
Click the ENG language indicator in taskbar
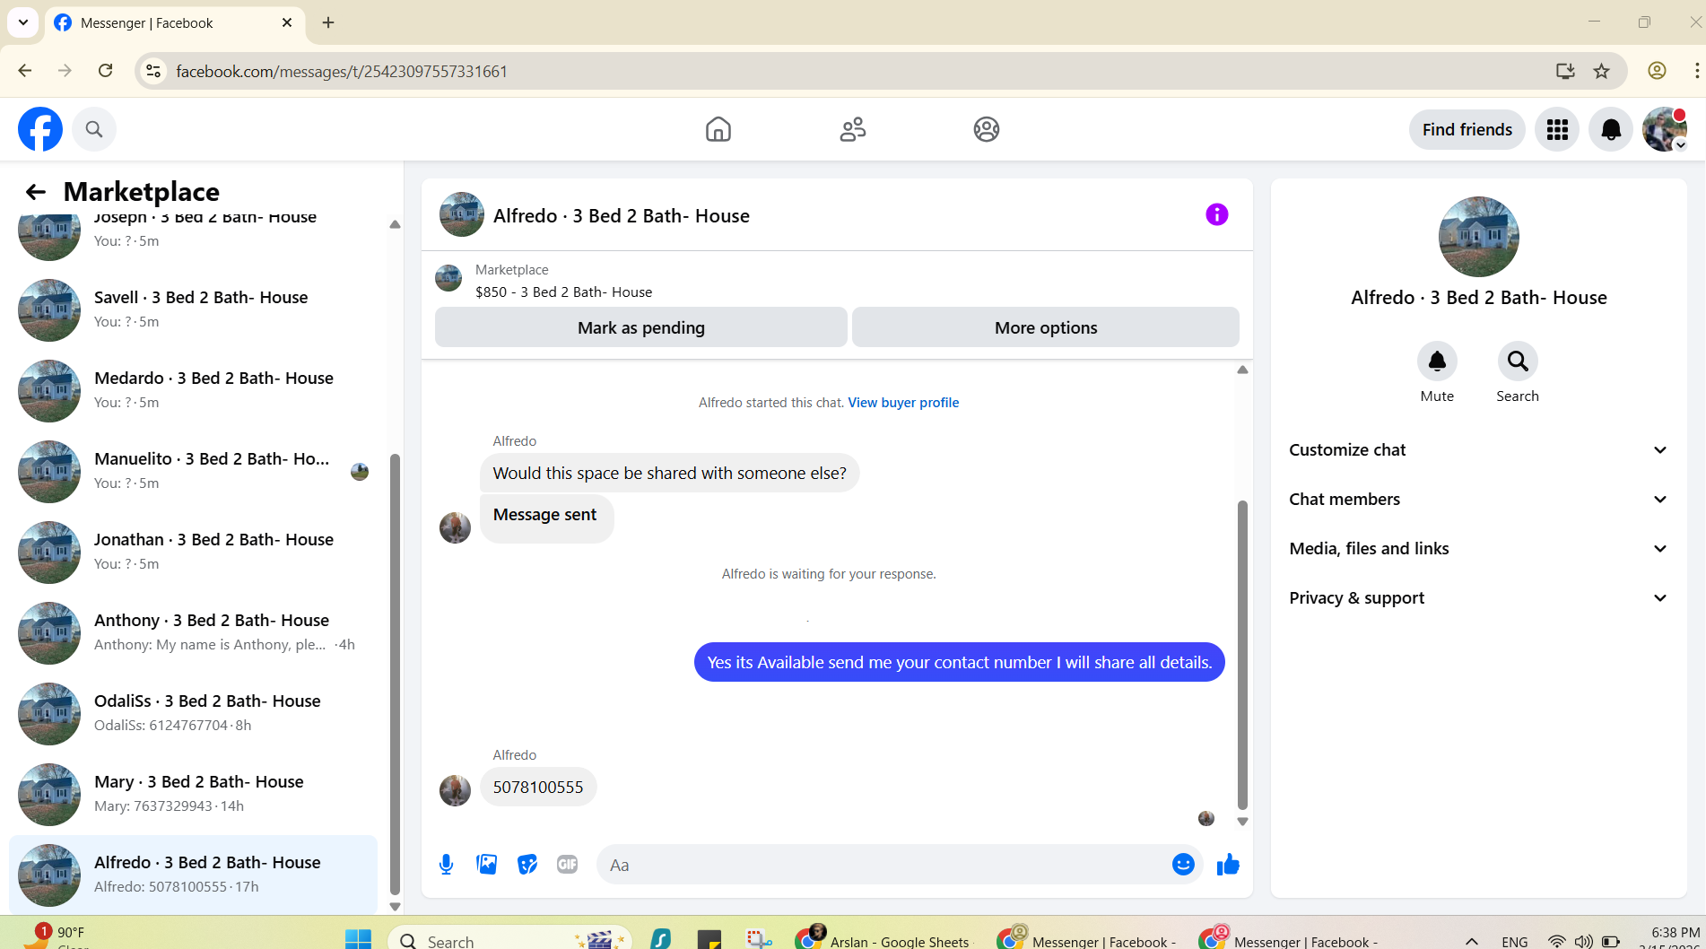tap(1515, 941)
